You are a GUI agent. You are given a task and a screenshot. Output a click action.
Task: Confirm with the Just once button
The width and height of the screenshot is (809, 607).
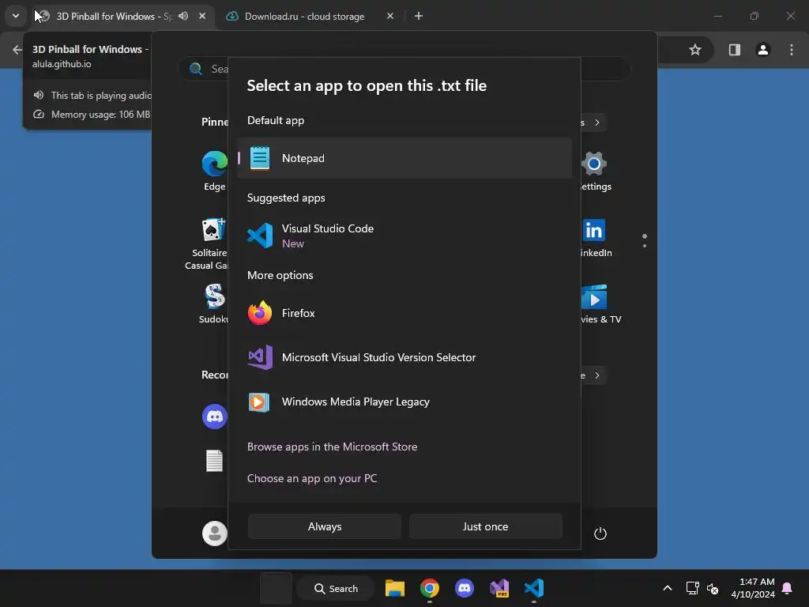tap(486, 526)
